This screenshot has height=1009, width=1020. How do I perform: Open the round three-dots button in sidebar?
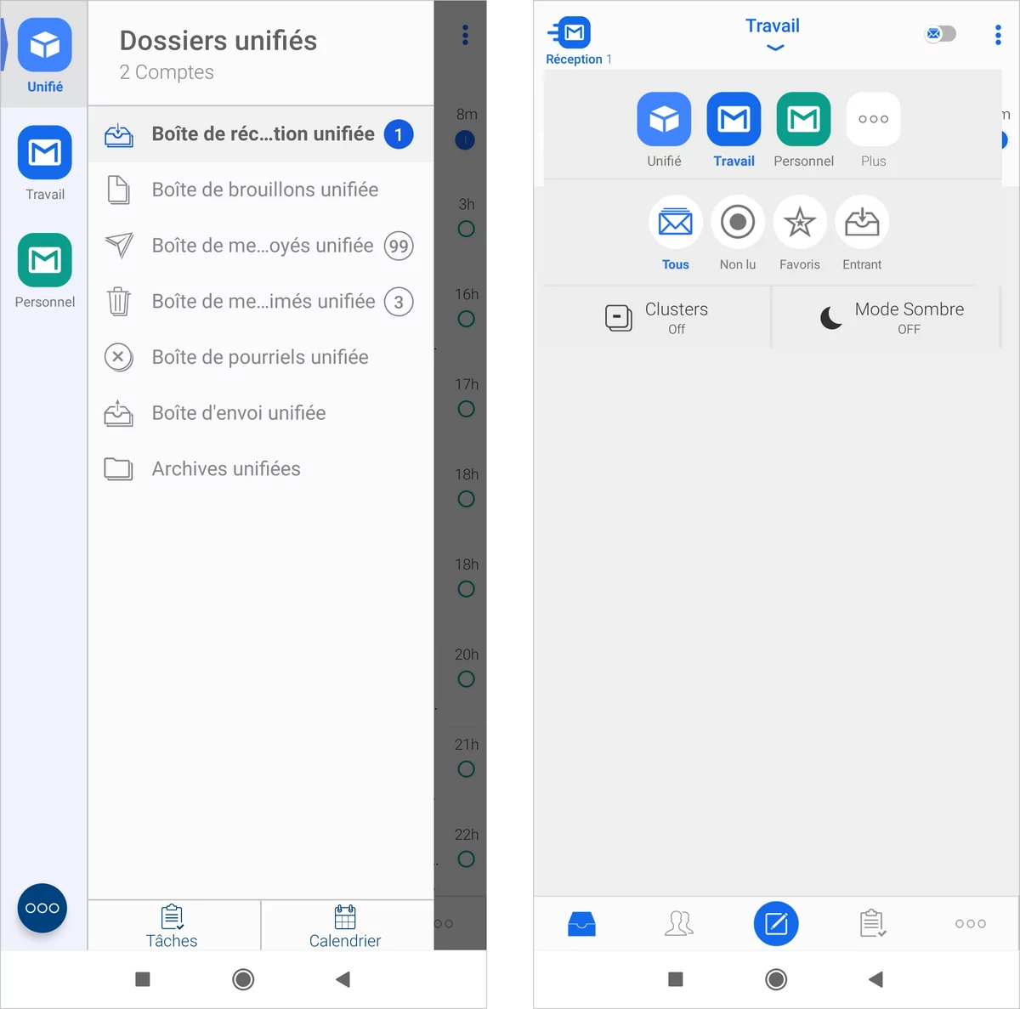tap(42, 908)
